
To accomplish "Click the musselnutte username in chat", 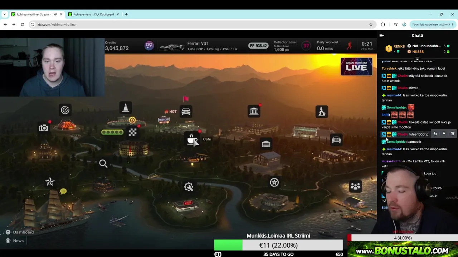I will point(391,161).
